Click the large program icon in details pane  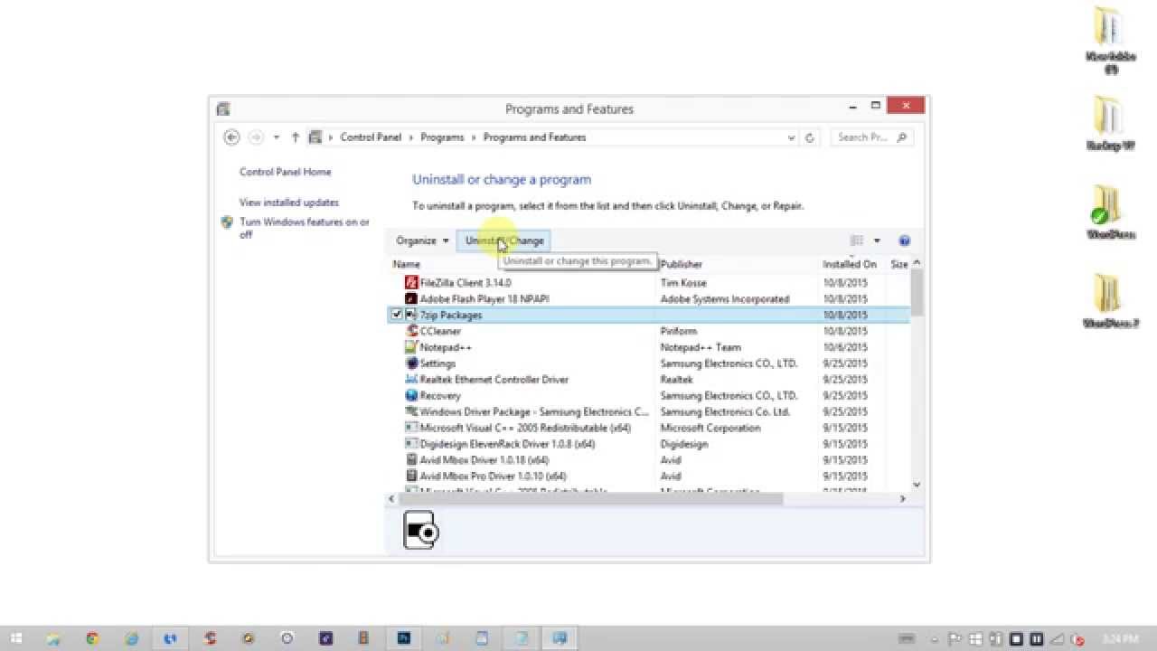[420, 530]
